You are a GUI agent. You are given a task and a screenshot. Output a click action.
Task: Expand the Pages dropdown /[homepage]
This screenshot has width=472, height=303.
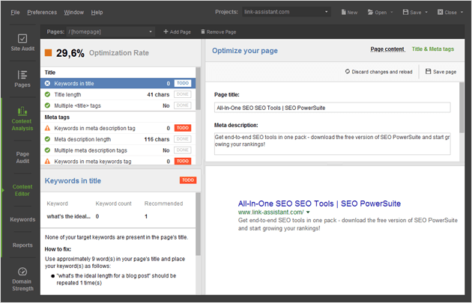click(x=111, y=31)
